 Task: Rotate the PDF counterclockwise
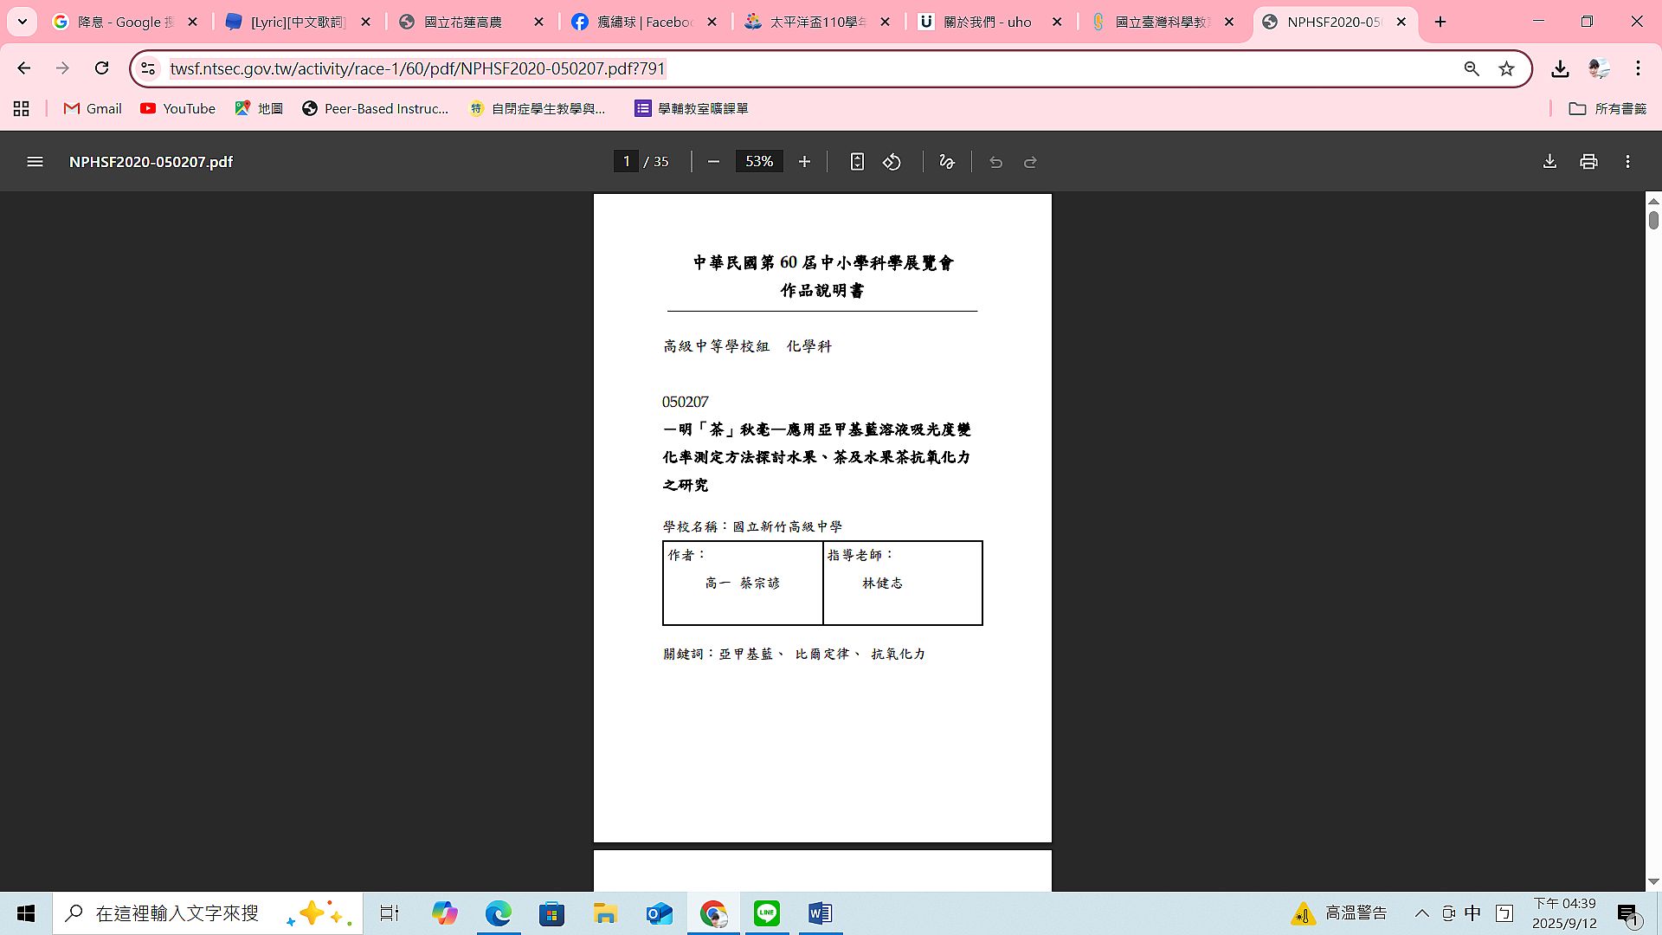[892, 162]
